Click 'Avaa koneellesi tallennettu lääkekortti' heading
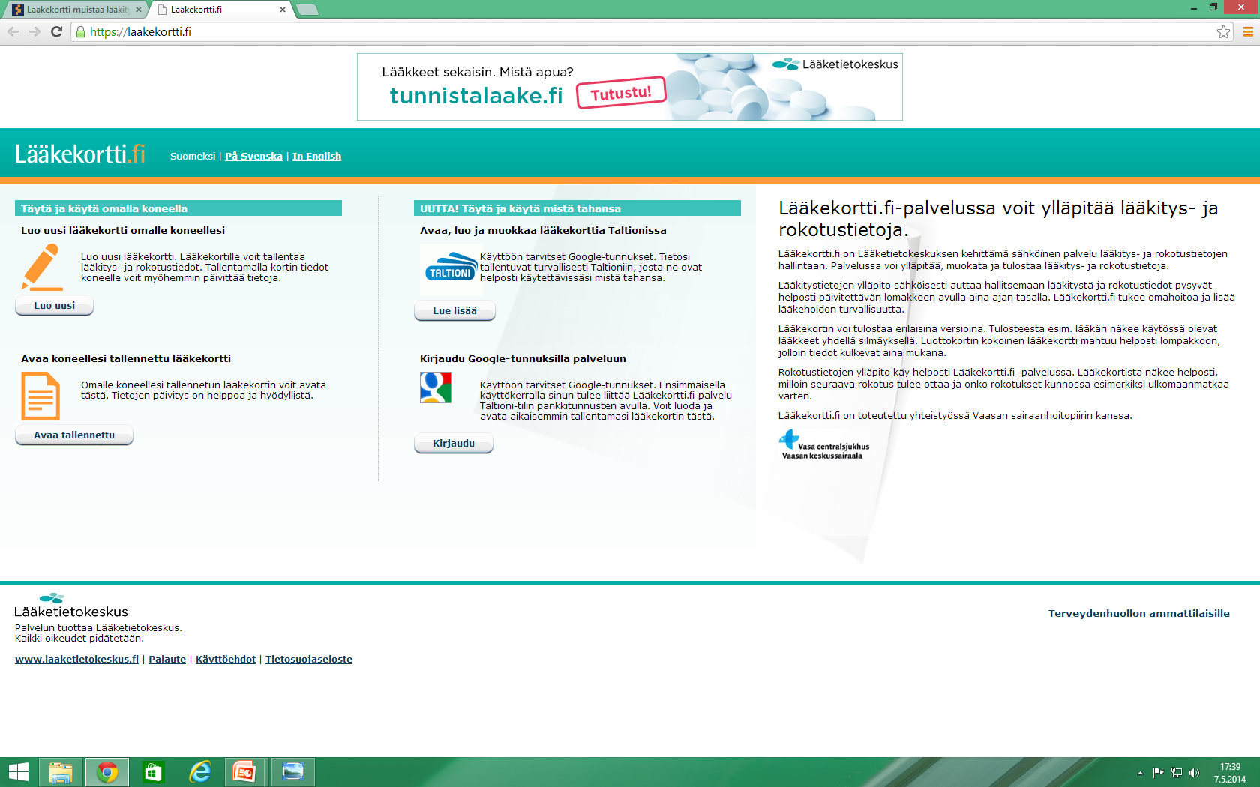Viewport: 1260px width, 787px height. (126, 358)
